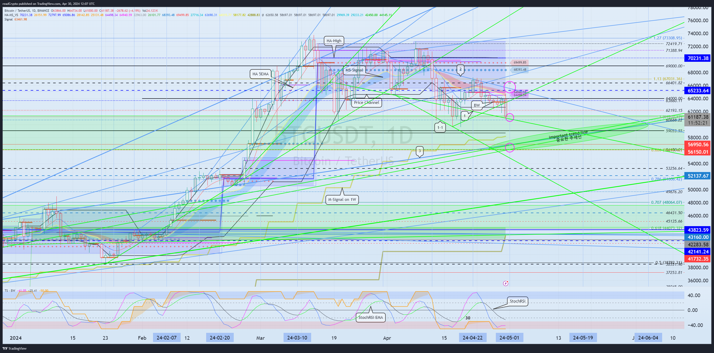Click the Apr label on time axis
The height and width of the screenshot is (353, 714).
[x=387, y=338]
